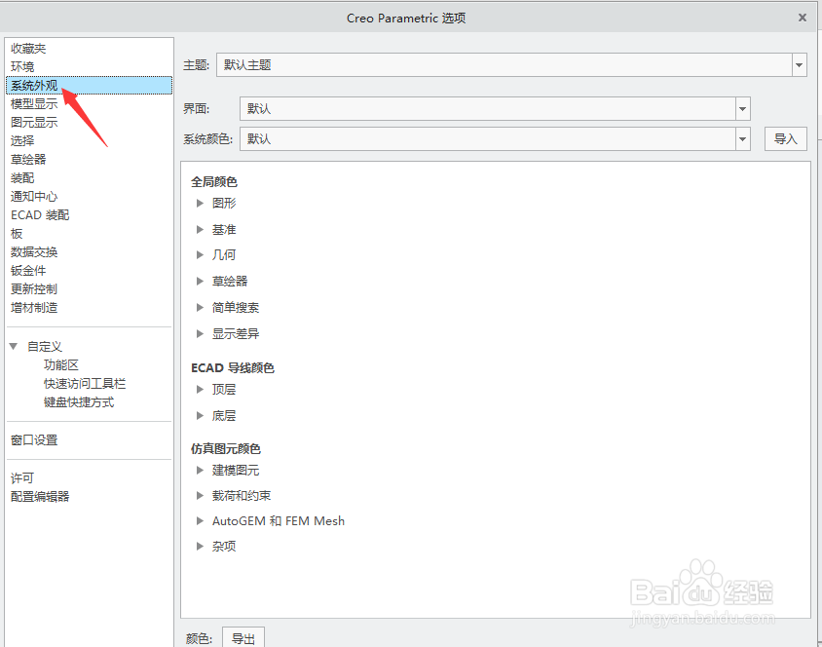Open 键盘快捷方式 customization page

tap(79, 402)
